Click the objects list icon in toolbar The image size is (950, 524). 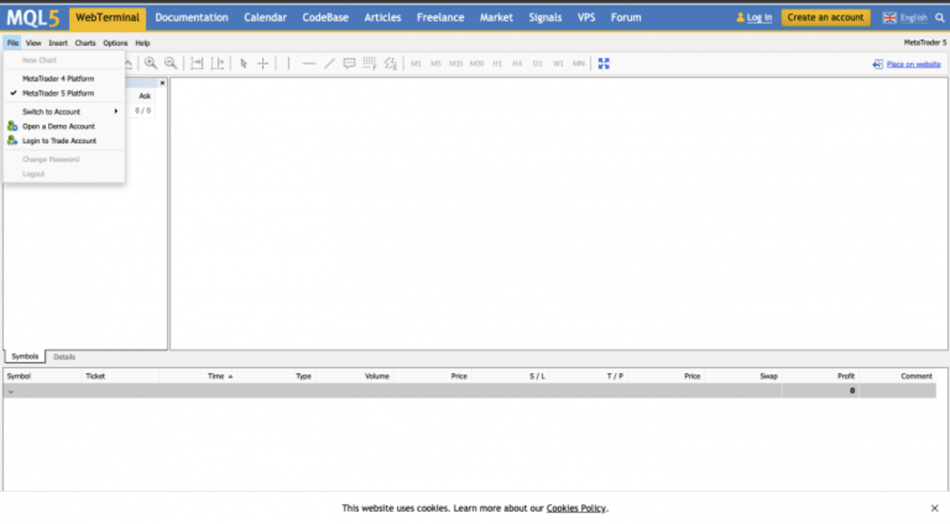[x=390, y=64]
